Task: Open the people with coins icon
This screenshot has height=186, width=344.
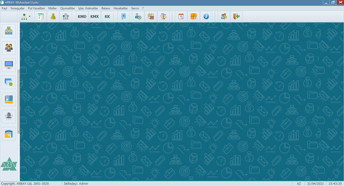Action: [65, 17]
